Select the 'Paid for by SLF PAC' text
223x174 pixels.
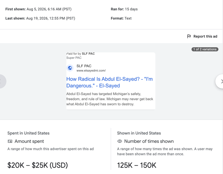coord(80,54)
